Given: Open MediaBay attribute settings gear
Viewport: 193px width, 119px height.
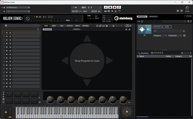Looking at the screenshot, I should 184,36.
